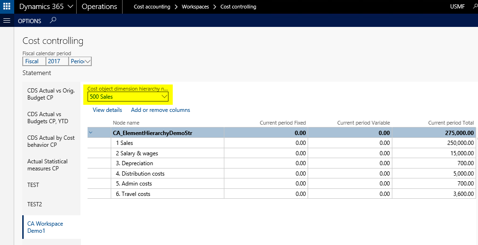This screenshot has width=478, height=245.
Task: Click the search icon beside OPTIONS
Action: [x=53, y=20]
